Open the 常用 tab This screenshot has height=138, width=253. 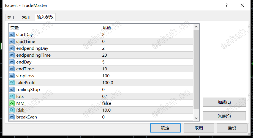click(x=26, y=17)
